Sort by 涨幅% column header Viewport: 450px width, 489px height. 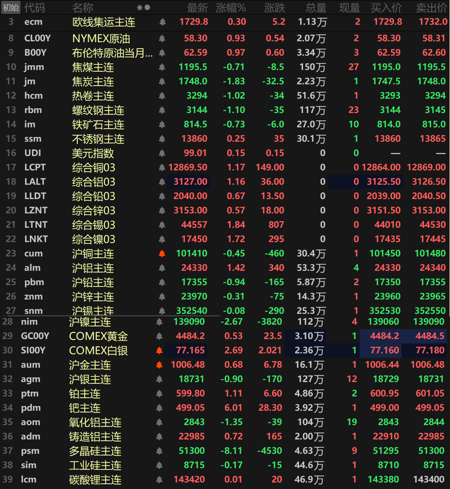pyautogui.click(x=231, y=7)
